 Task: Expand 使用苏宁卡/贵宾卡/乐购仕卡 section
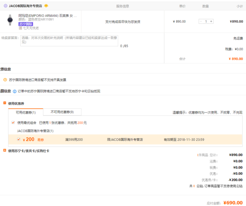click(5, 150)
